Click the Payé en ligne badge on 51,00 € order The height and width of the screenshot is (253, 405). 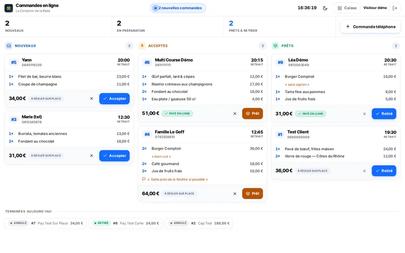177,114
